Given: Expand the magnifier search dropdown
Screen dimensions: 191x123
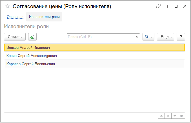Looking at the screenshot, I should [148, 37].
